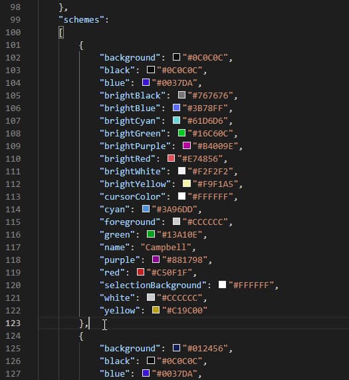Click the brightPurple #B4009E swatch

[x=187, y=146]
